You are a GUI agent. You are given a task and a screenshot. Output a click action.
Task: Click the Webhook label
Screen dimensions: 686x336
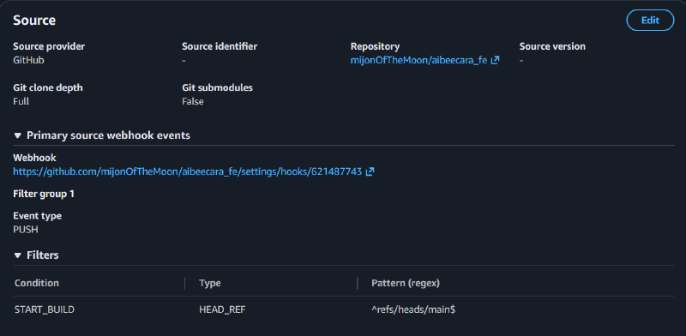pos(34,158)
